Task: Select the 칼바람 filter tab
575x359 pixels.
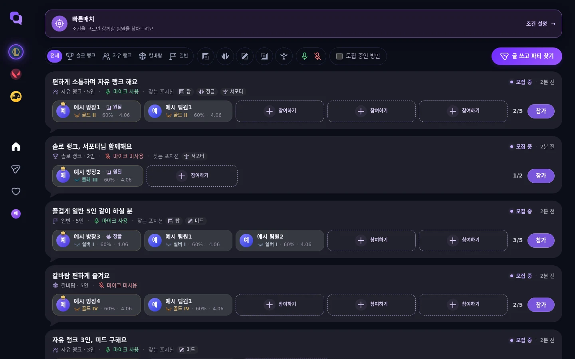Action: coord(150,56)
